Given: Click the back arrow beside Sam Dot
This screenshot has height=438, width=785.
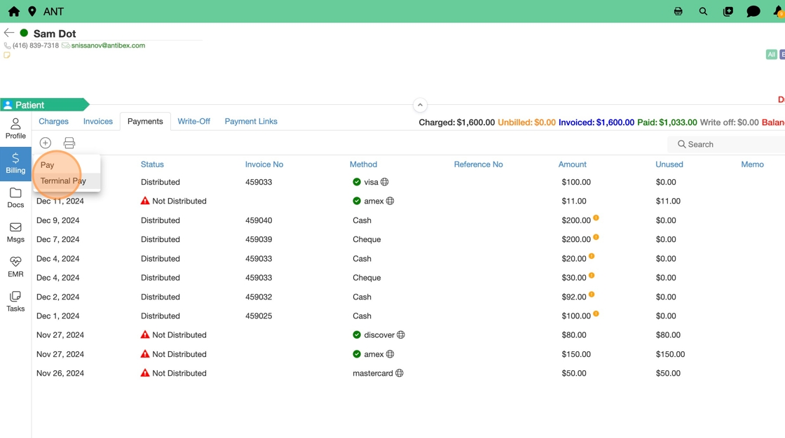Looking at the screenshot, I should click(x=9, y=33).
